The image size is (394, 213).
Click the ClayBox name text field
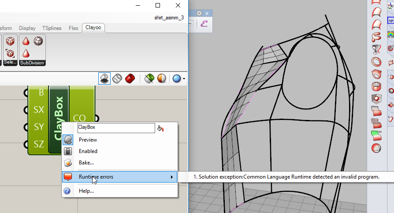[115, 128]
